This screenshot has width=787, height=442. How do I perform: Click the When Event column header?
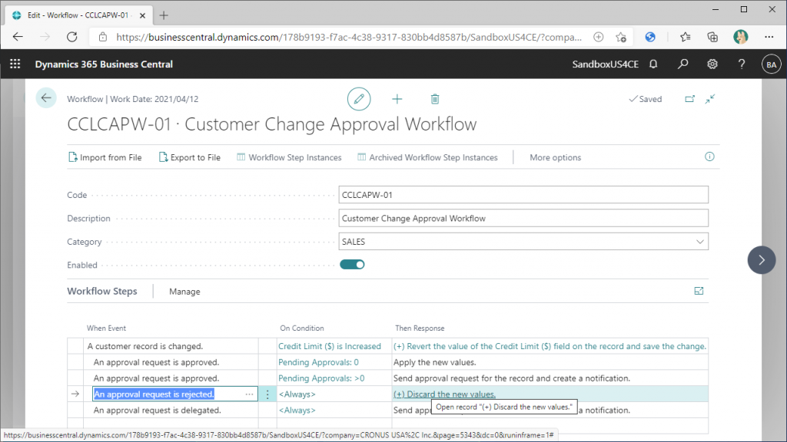106,328
